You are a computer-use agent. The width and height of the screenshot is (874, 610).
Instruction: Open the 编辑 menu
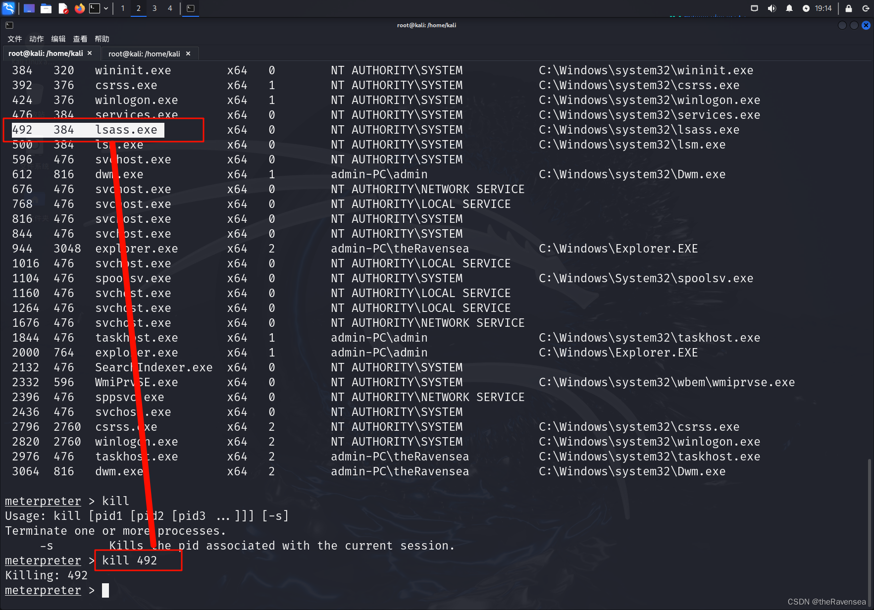pyautogui.click(x=58, y=39)
